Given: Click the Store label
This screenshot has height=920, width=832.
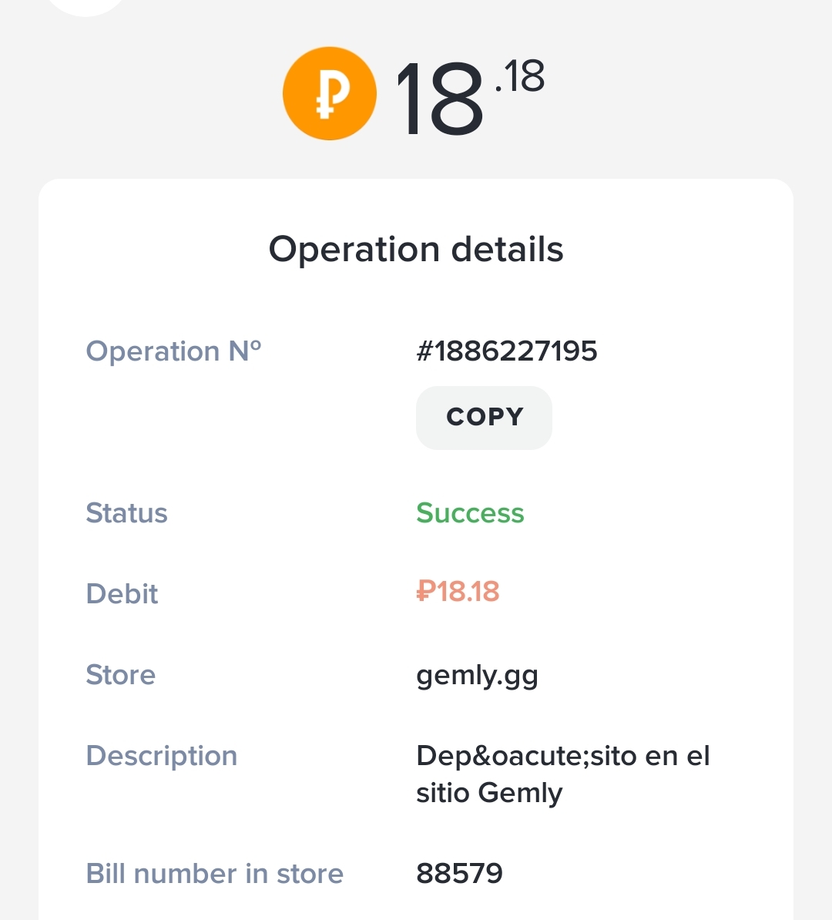Looking at the screenshot, I should [x=120, y=675].
